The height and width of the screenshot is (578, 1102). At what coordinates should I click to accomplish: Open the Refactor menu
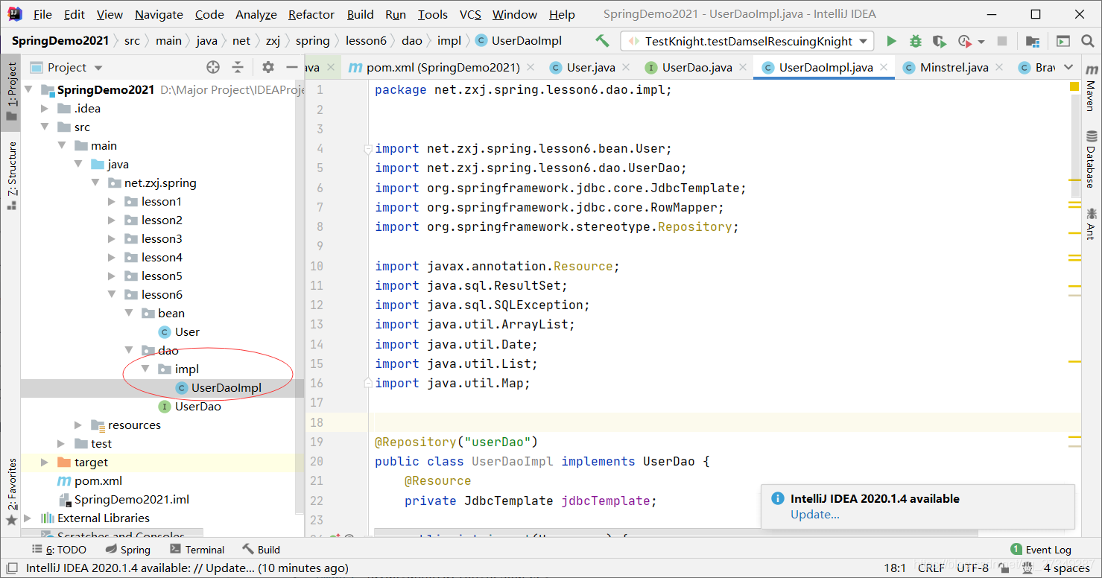click(311, 14)
